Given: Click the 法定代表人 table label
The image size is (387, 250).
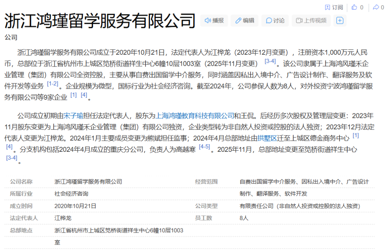Looking at the screenshot, I should click(x=24, y=218).
